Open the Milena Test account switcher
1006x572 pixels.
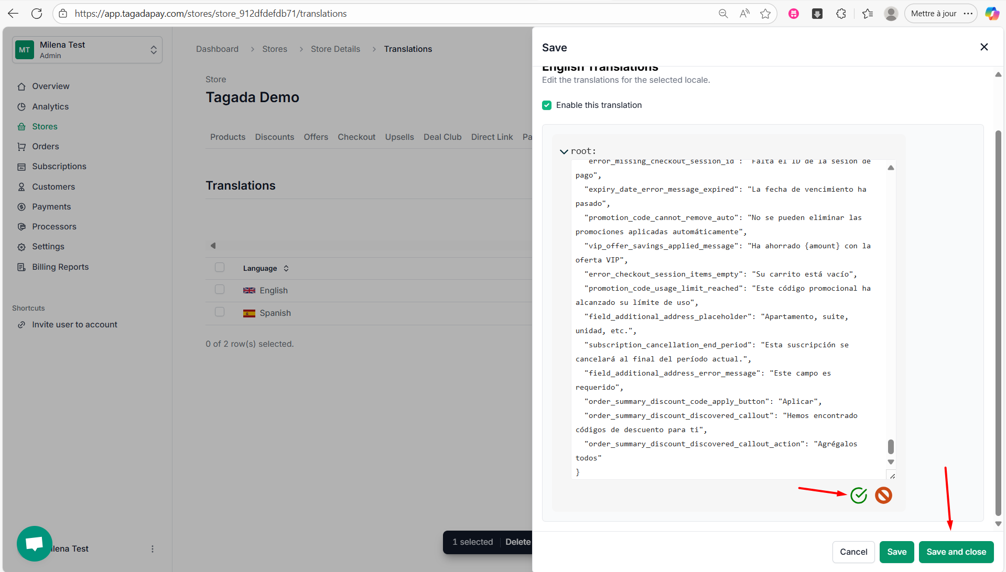click(87, 50)
